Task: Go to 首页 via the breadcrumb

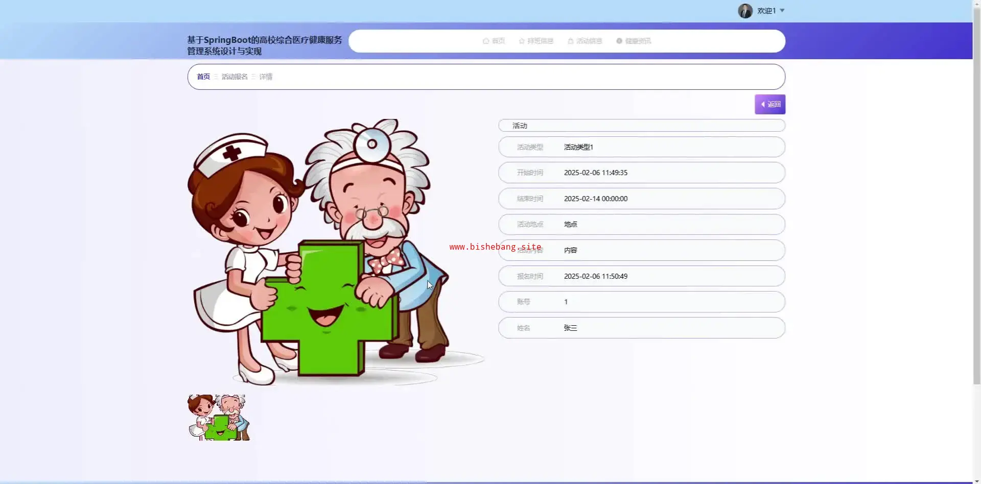Action: [x=203, y=77]
